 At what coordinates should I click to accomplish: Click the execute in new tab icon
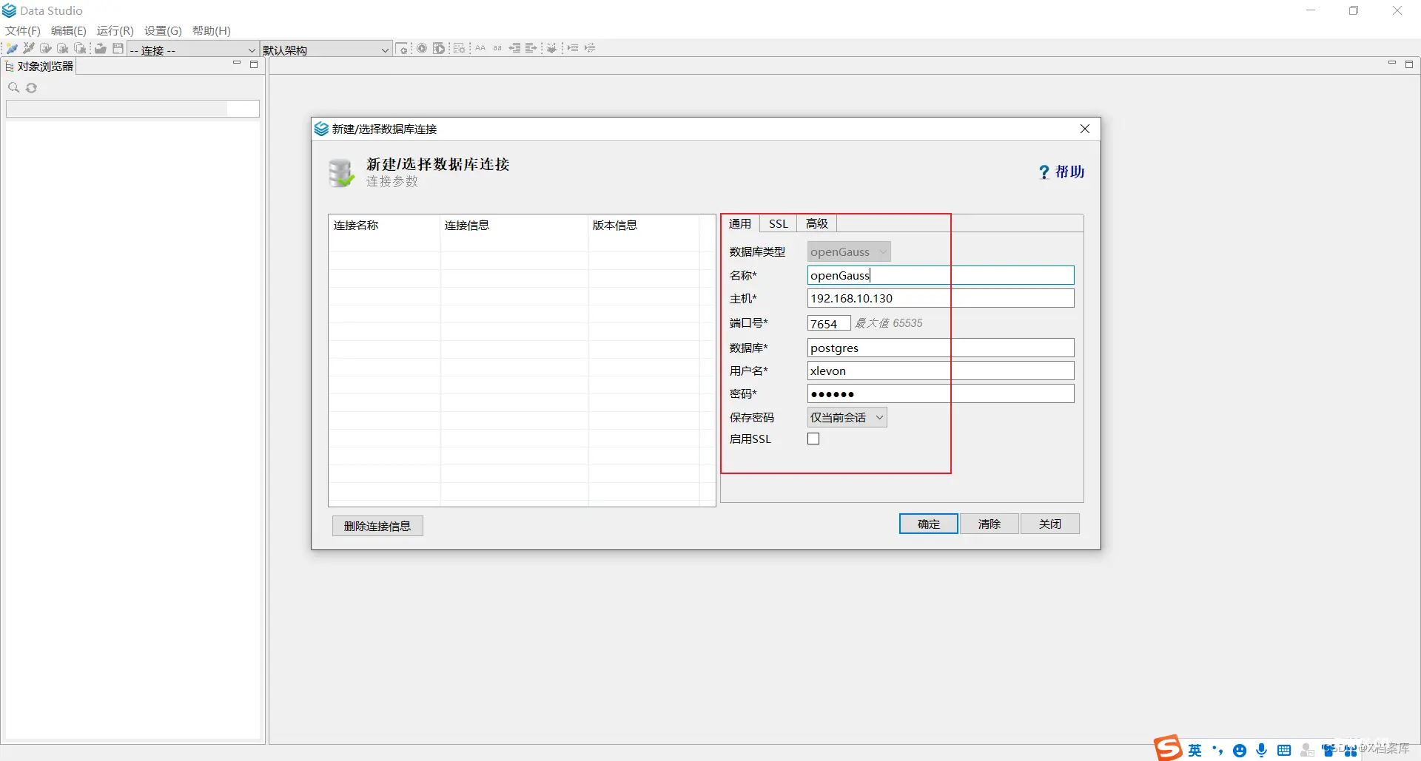pyautogui.click(x=440, y=49)
